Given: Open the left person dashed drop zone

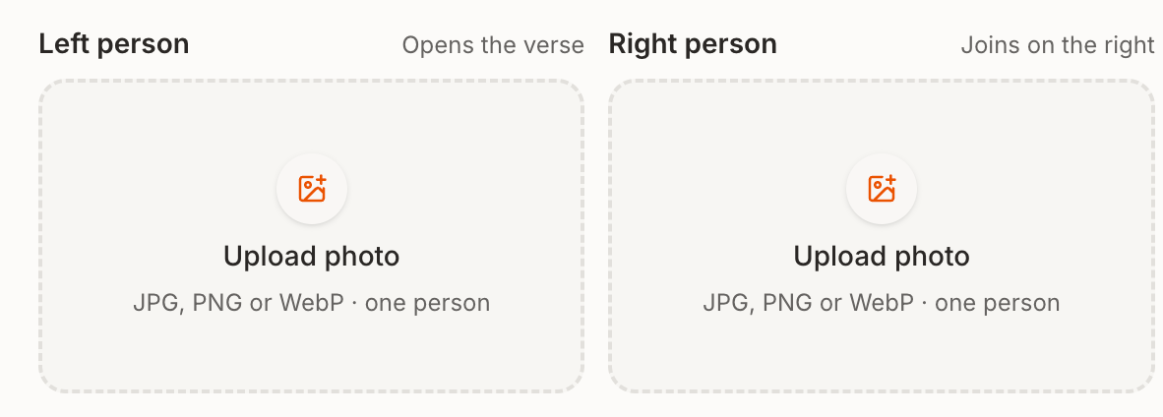Looking at the screenshot, I should [312, 236].
